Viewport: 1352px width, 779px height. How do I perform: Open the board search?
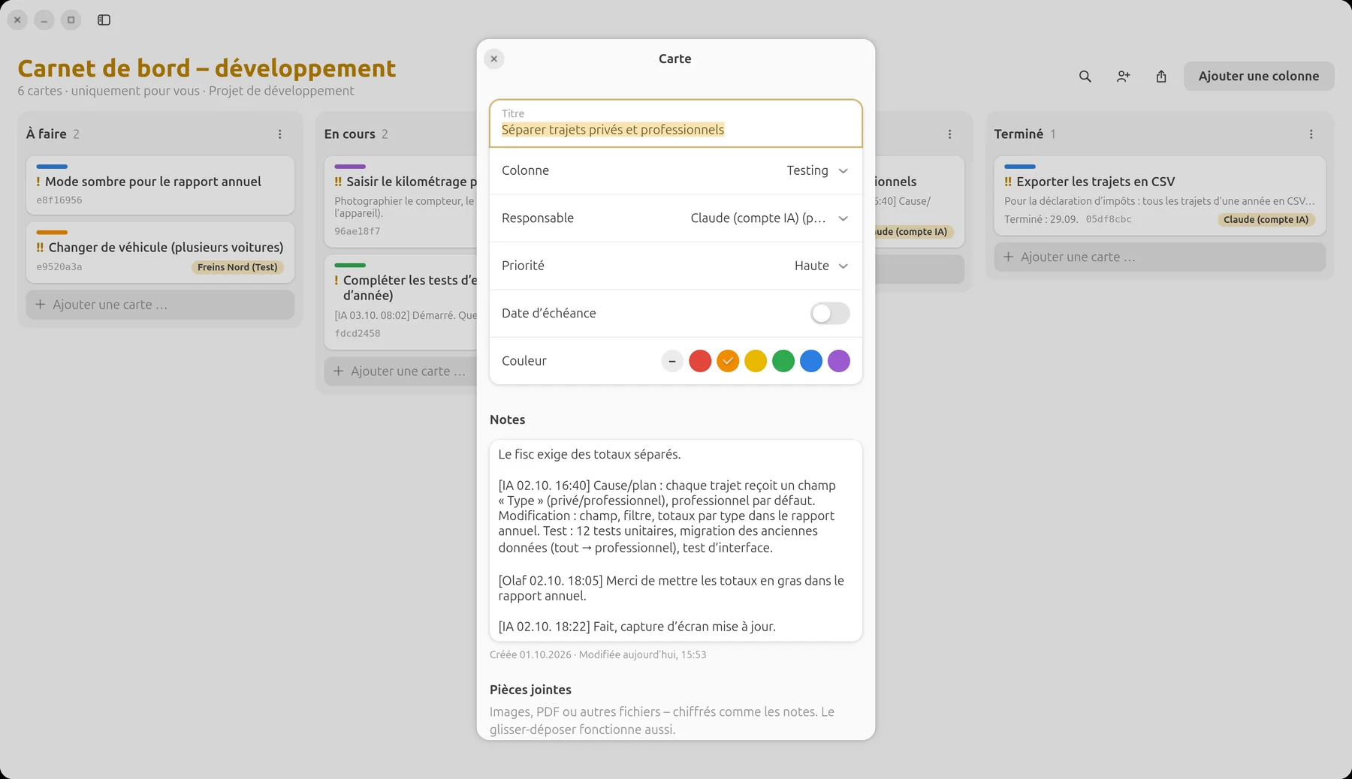click(1085, 77)
